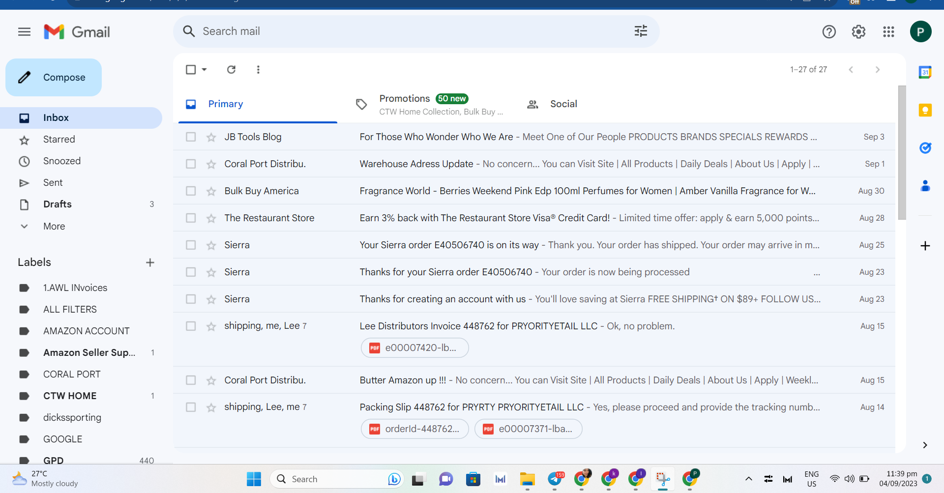Open Microsoft Store from taskbar

click(473, 479)
